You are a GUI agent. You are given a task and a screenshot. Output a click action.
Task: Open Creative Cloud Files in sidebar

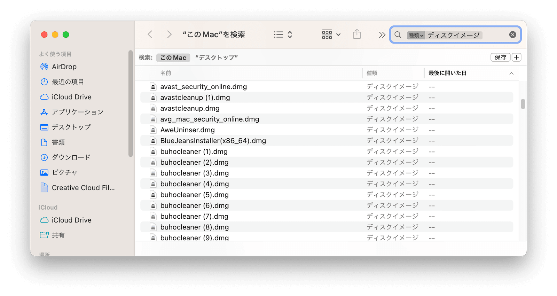tap(84, 188)
